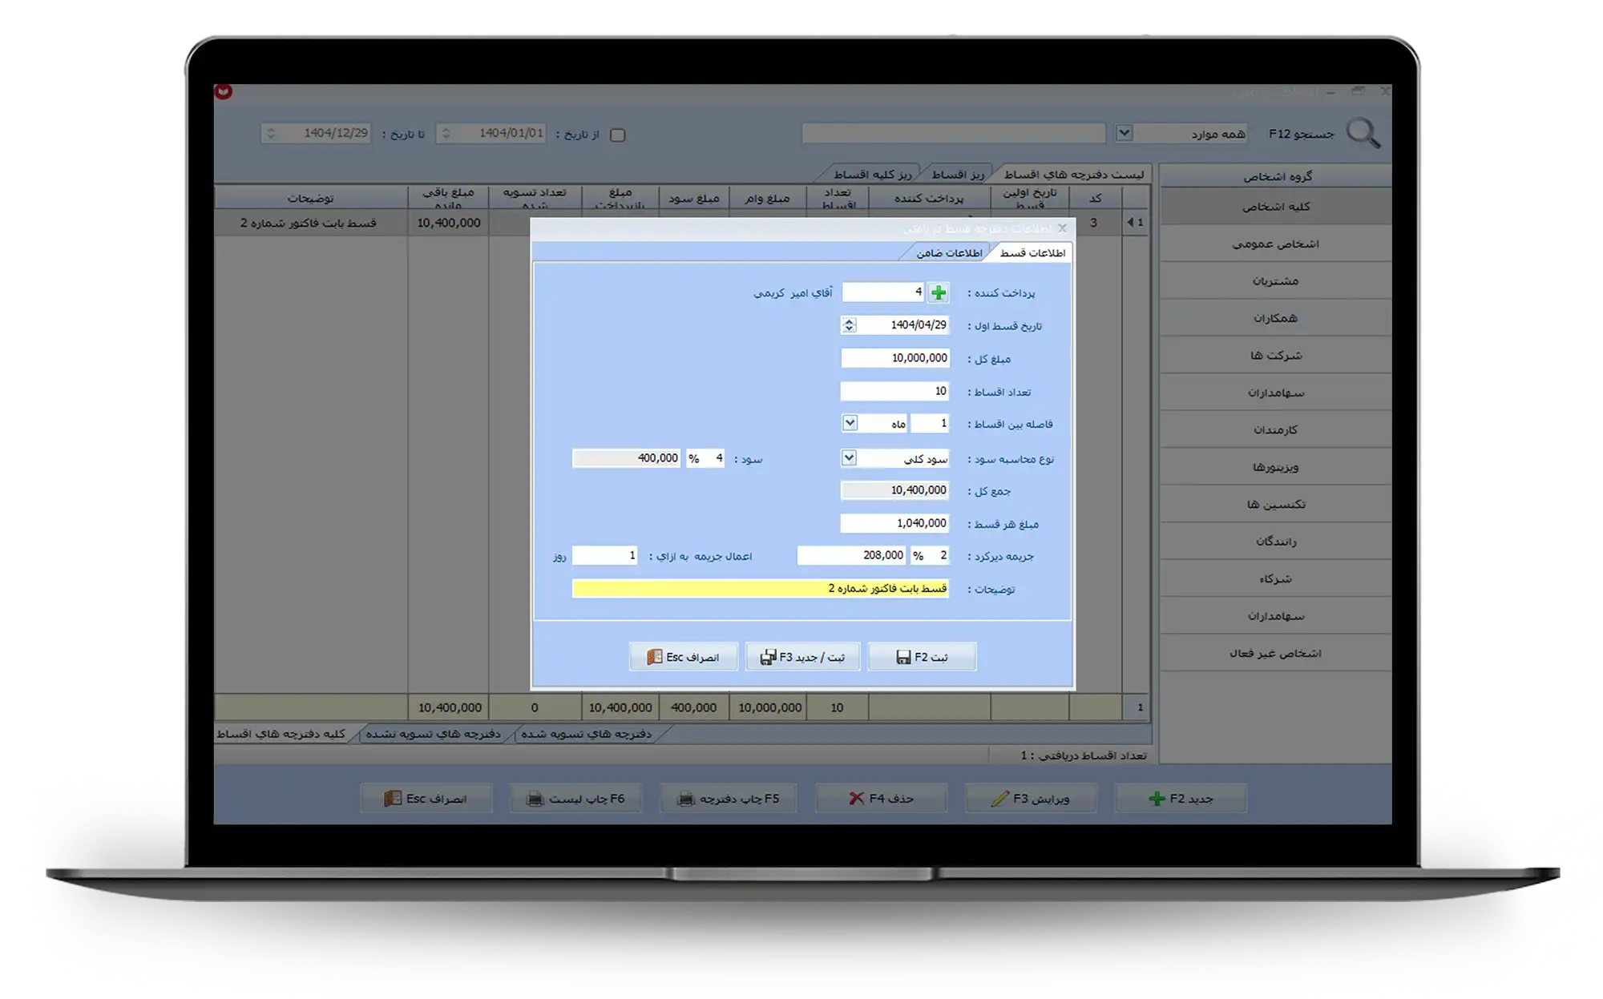Click the جدید F2 new button
Screen dimensions: 1603x999
pyautogui.click(x=1181, y=799)
